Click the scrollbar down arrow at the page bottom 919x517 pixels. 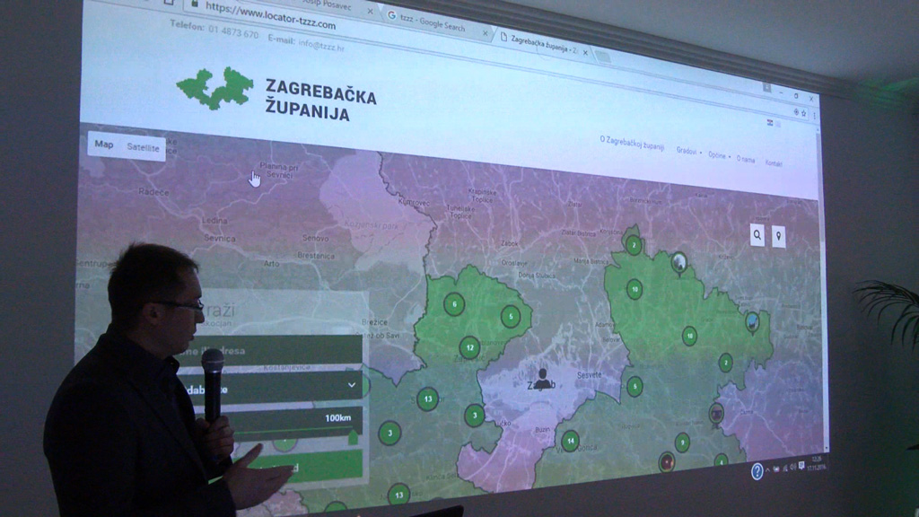tap(827, 450)
